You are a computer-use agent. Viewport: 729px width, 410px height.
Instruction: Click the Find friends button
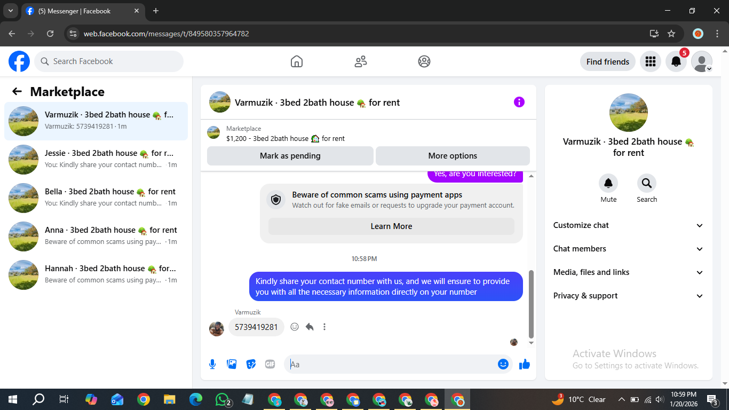[608, 62]
